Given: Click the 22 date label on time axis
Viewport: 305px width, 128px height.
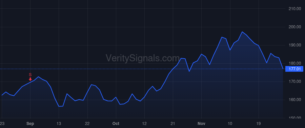Looking at the screenshot, I should click(87, 124).
